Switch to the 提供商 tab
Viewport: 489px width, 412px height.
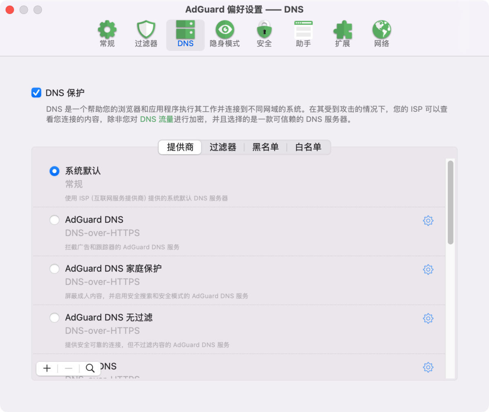point(180,147)
